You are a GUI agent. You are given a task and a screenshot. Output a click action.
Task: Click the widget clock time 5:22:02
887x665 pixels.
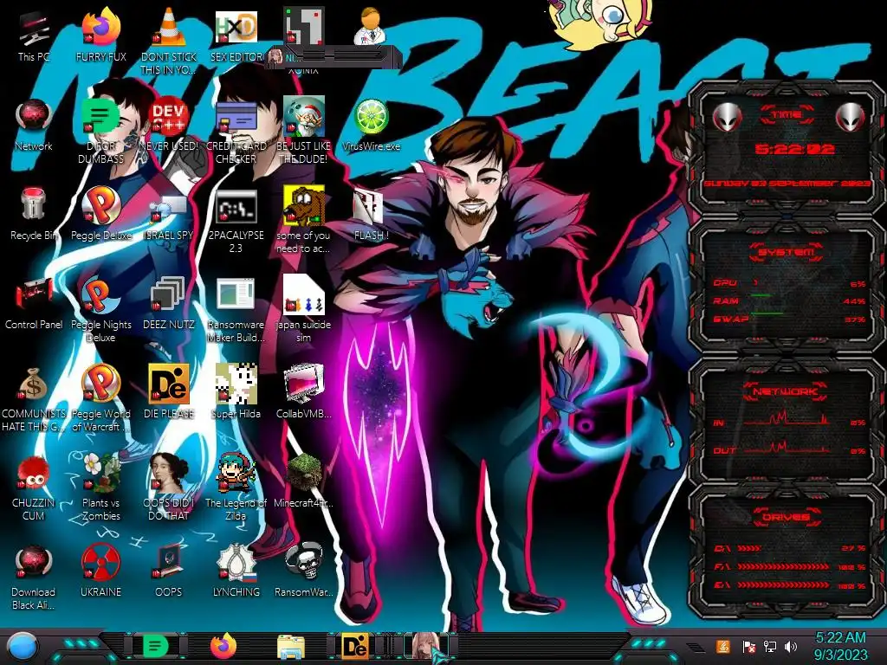tap(794, 149)
